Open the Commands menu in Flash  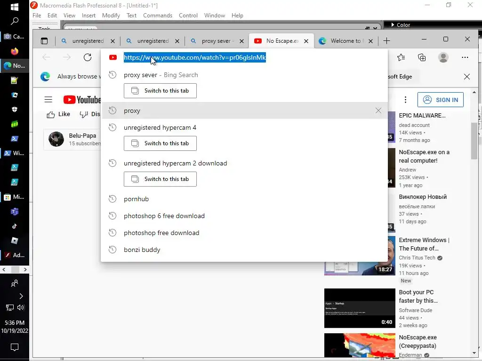pos(157,16)
